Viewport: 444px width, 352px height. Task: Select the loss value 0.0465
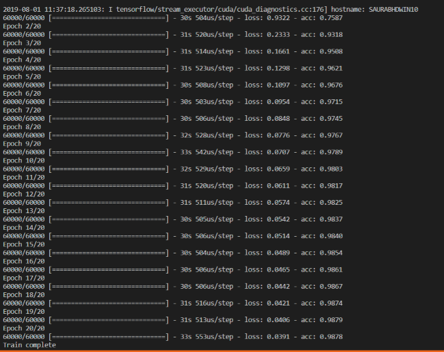point(278,269)
